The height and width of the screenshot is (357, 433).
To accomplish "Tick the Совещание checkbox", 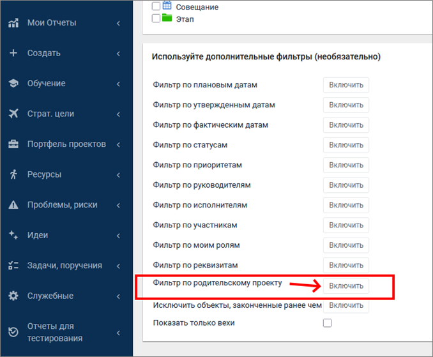I will [x=156, y=6].
